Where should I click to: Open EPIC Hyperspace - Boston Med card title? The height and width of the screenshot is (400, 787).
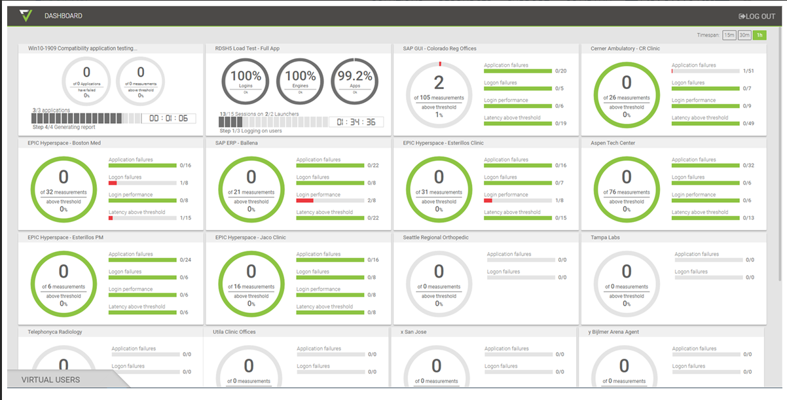coord(64,143)
